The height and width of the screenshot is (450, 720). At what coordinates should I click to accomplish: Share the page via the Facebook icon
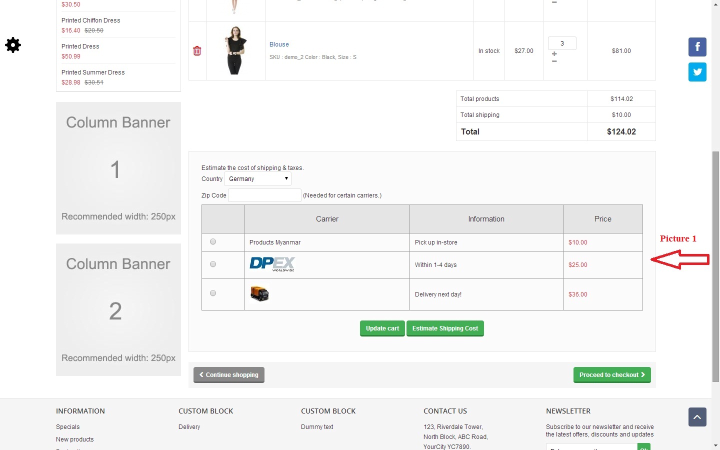point(697,47)
